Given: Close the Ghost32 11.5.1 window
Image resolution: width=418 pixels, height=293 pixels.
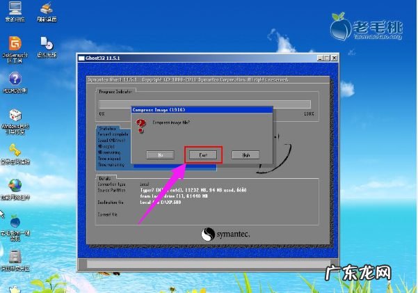Looking at the screenshot, I should (x=335, y=58).
